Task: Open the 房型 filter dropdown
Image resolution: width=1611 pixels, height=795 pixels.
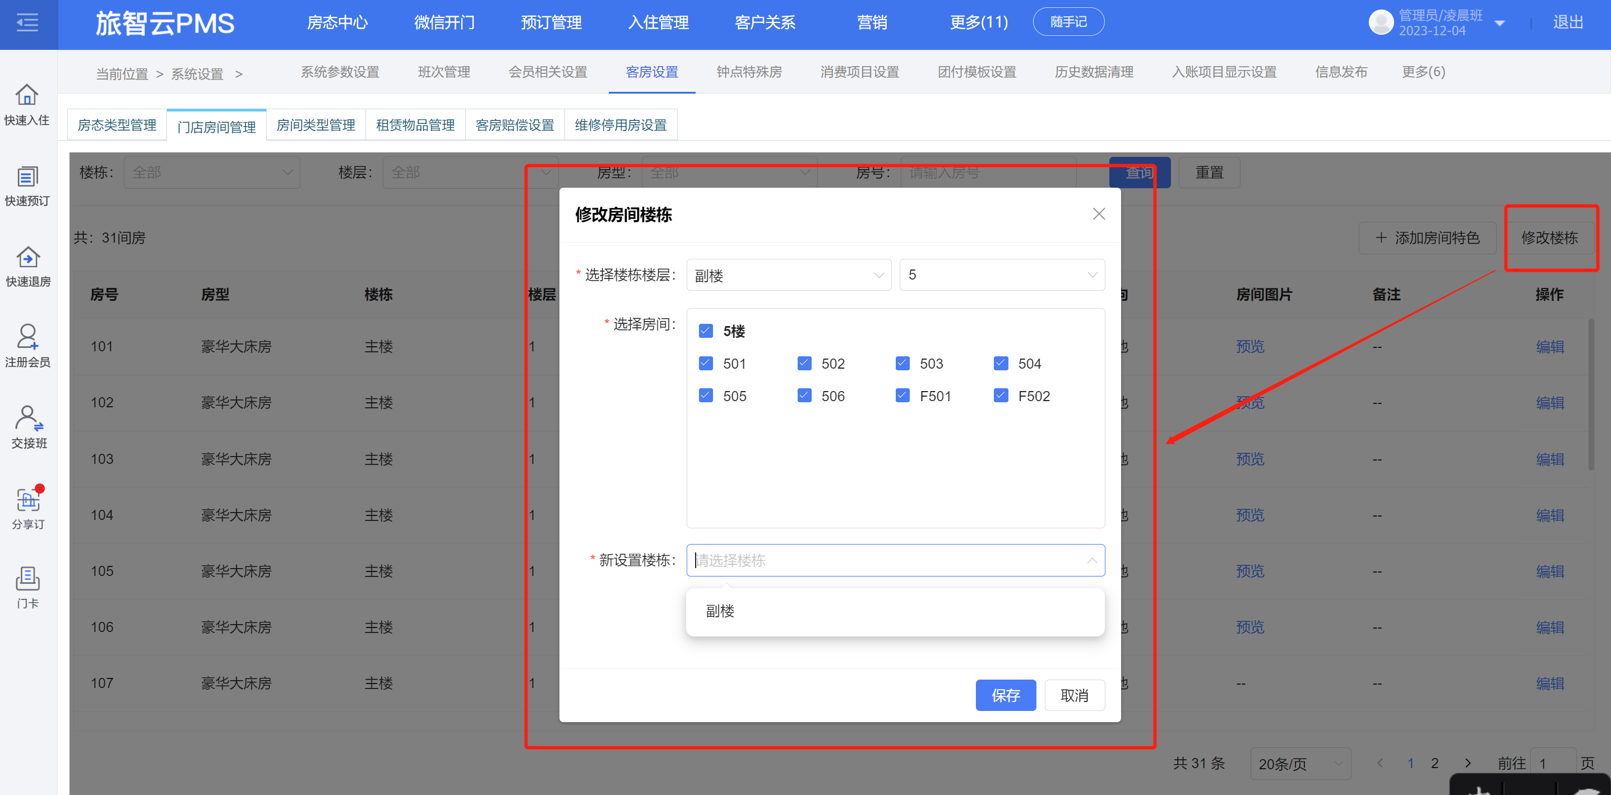Action: pos(729,173)
